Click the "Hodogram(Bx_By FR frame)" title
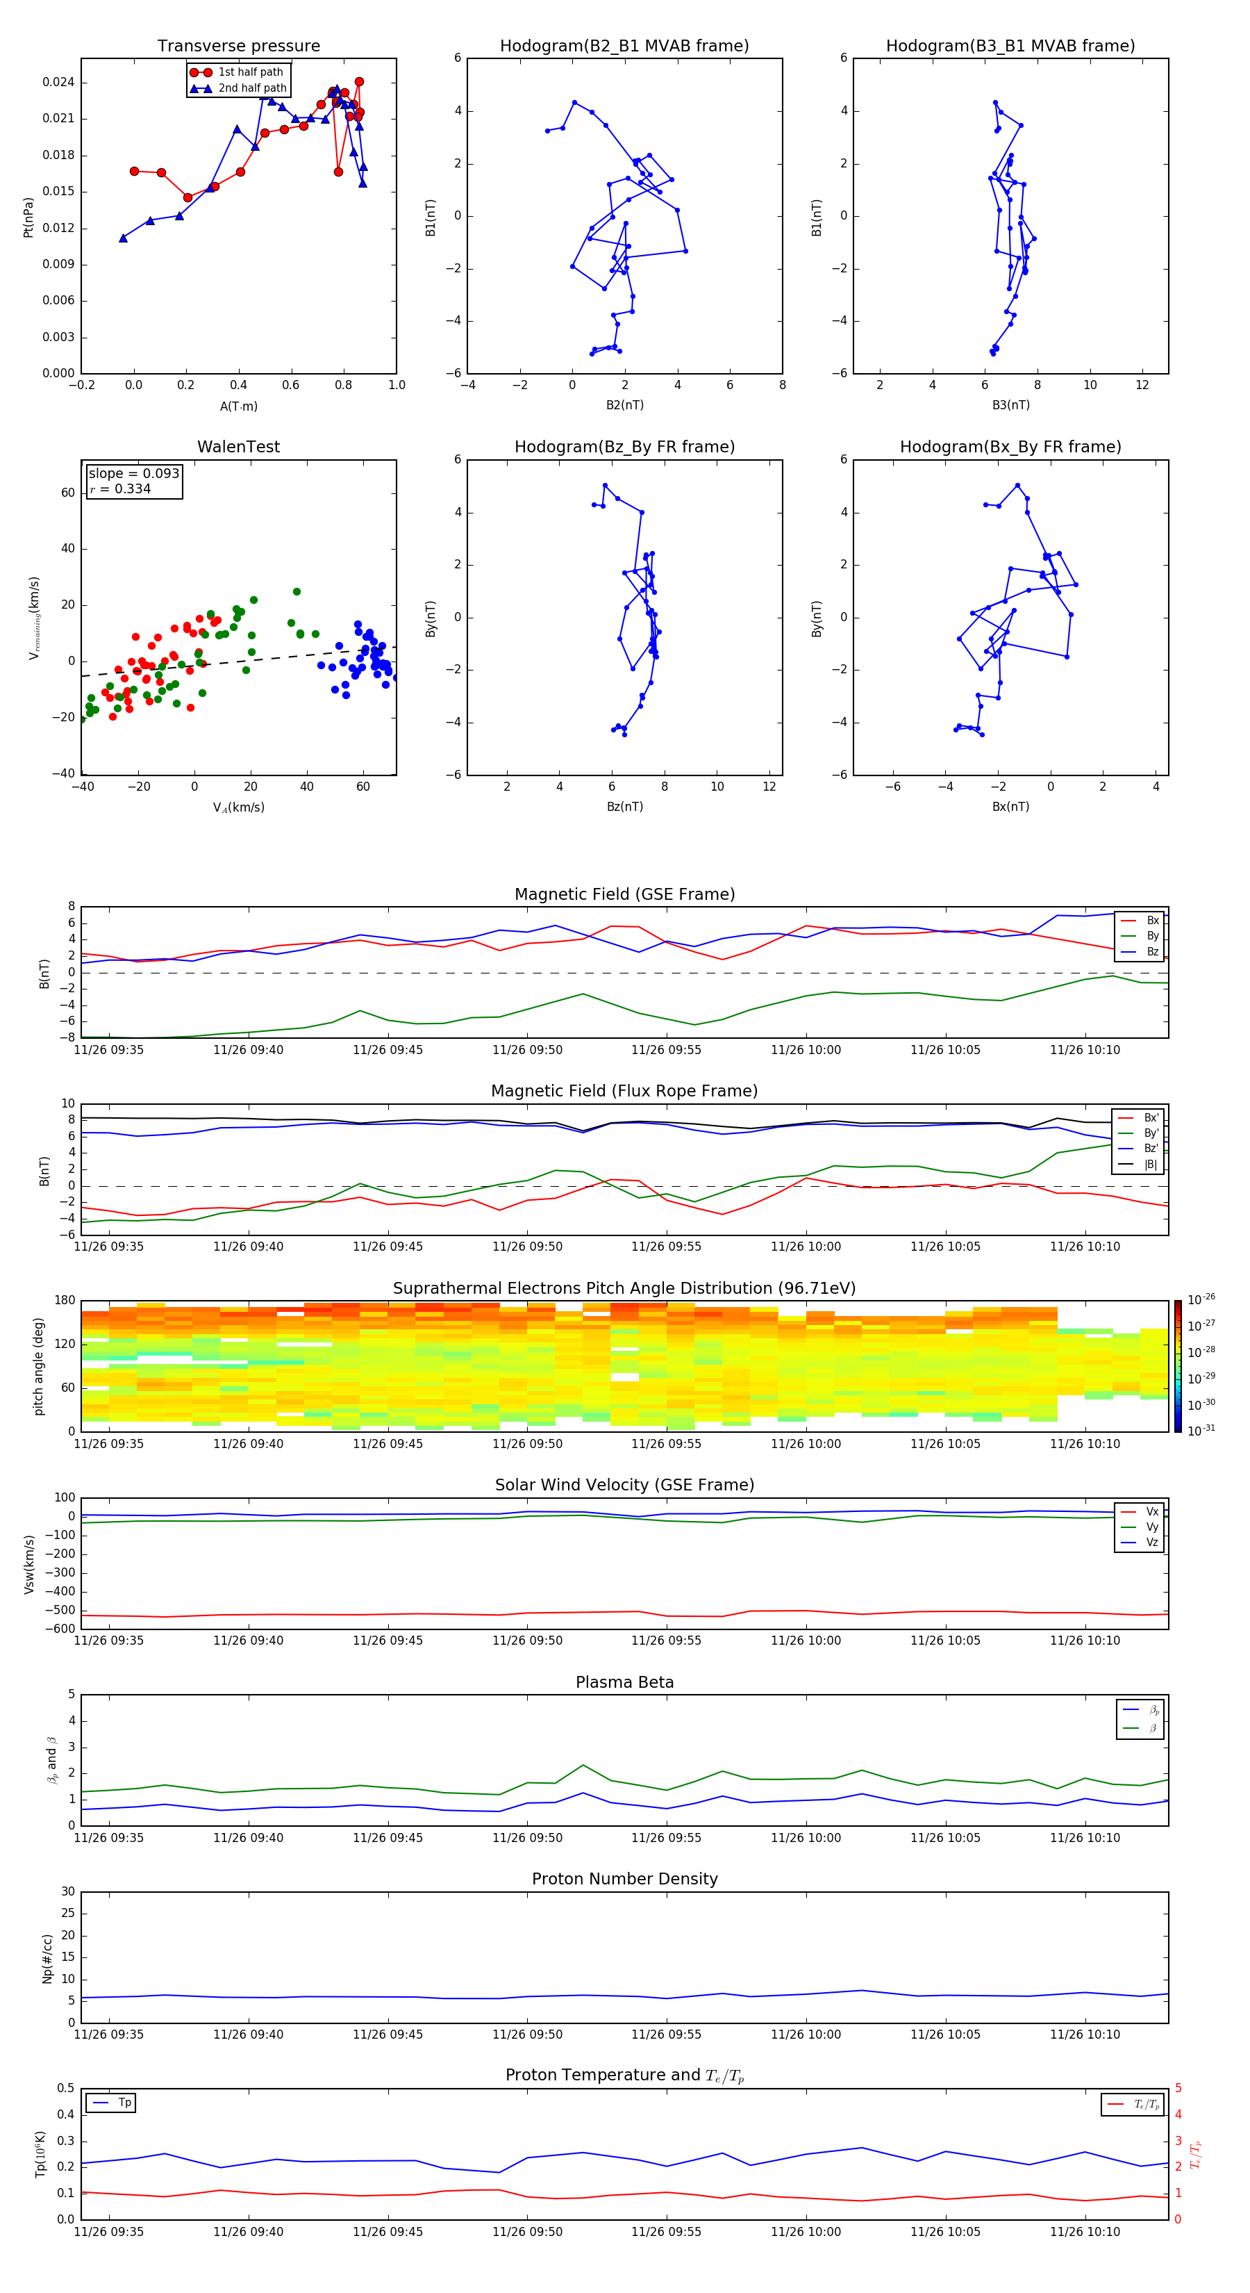 tap(1010, 447)
